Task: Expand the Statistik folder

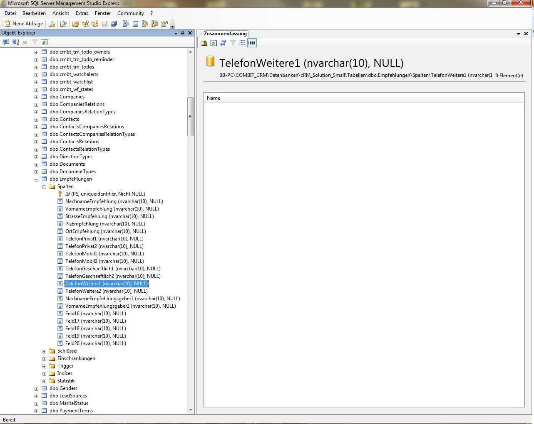Action: click(44, 381)
